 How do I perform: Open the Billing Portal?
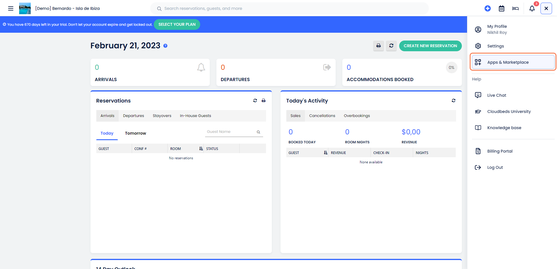click(x=513, y=151)
